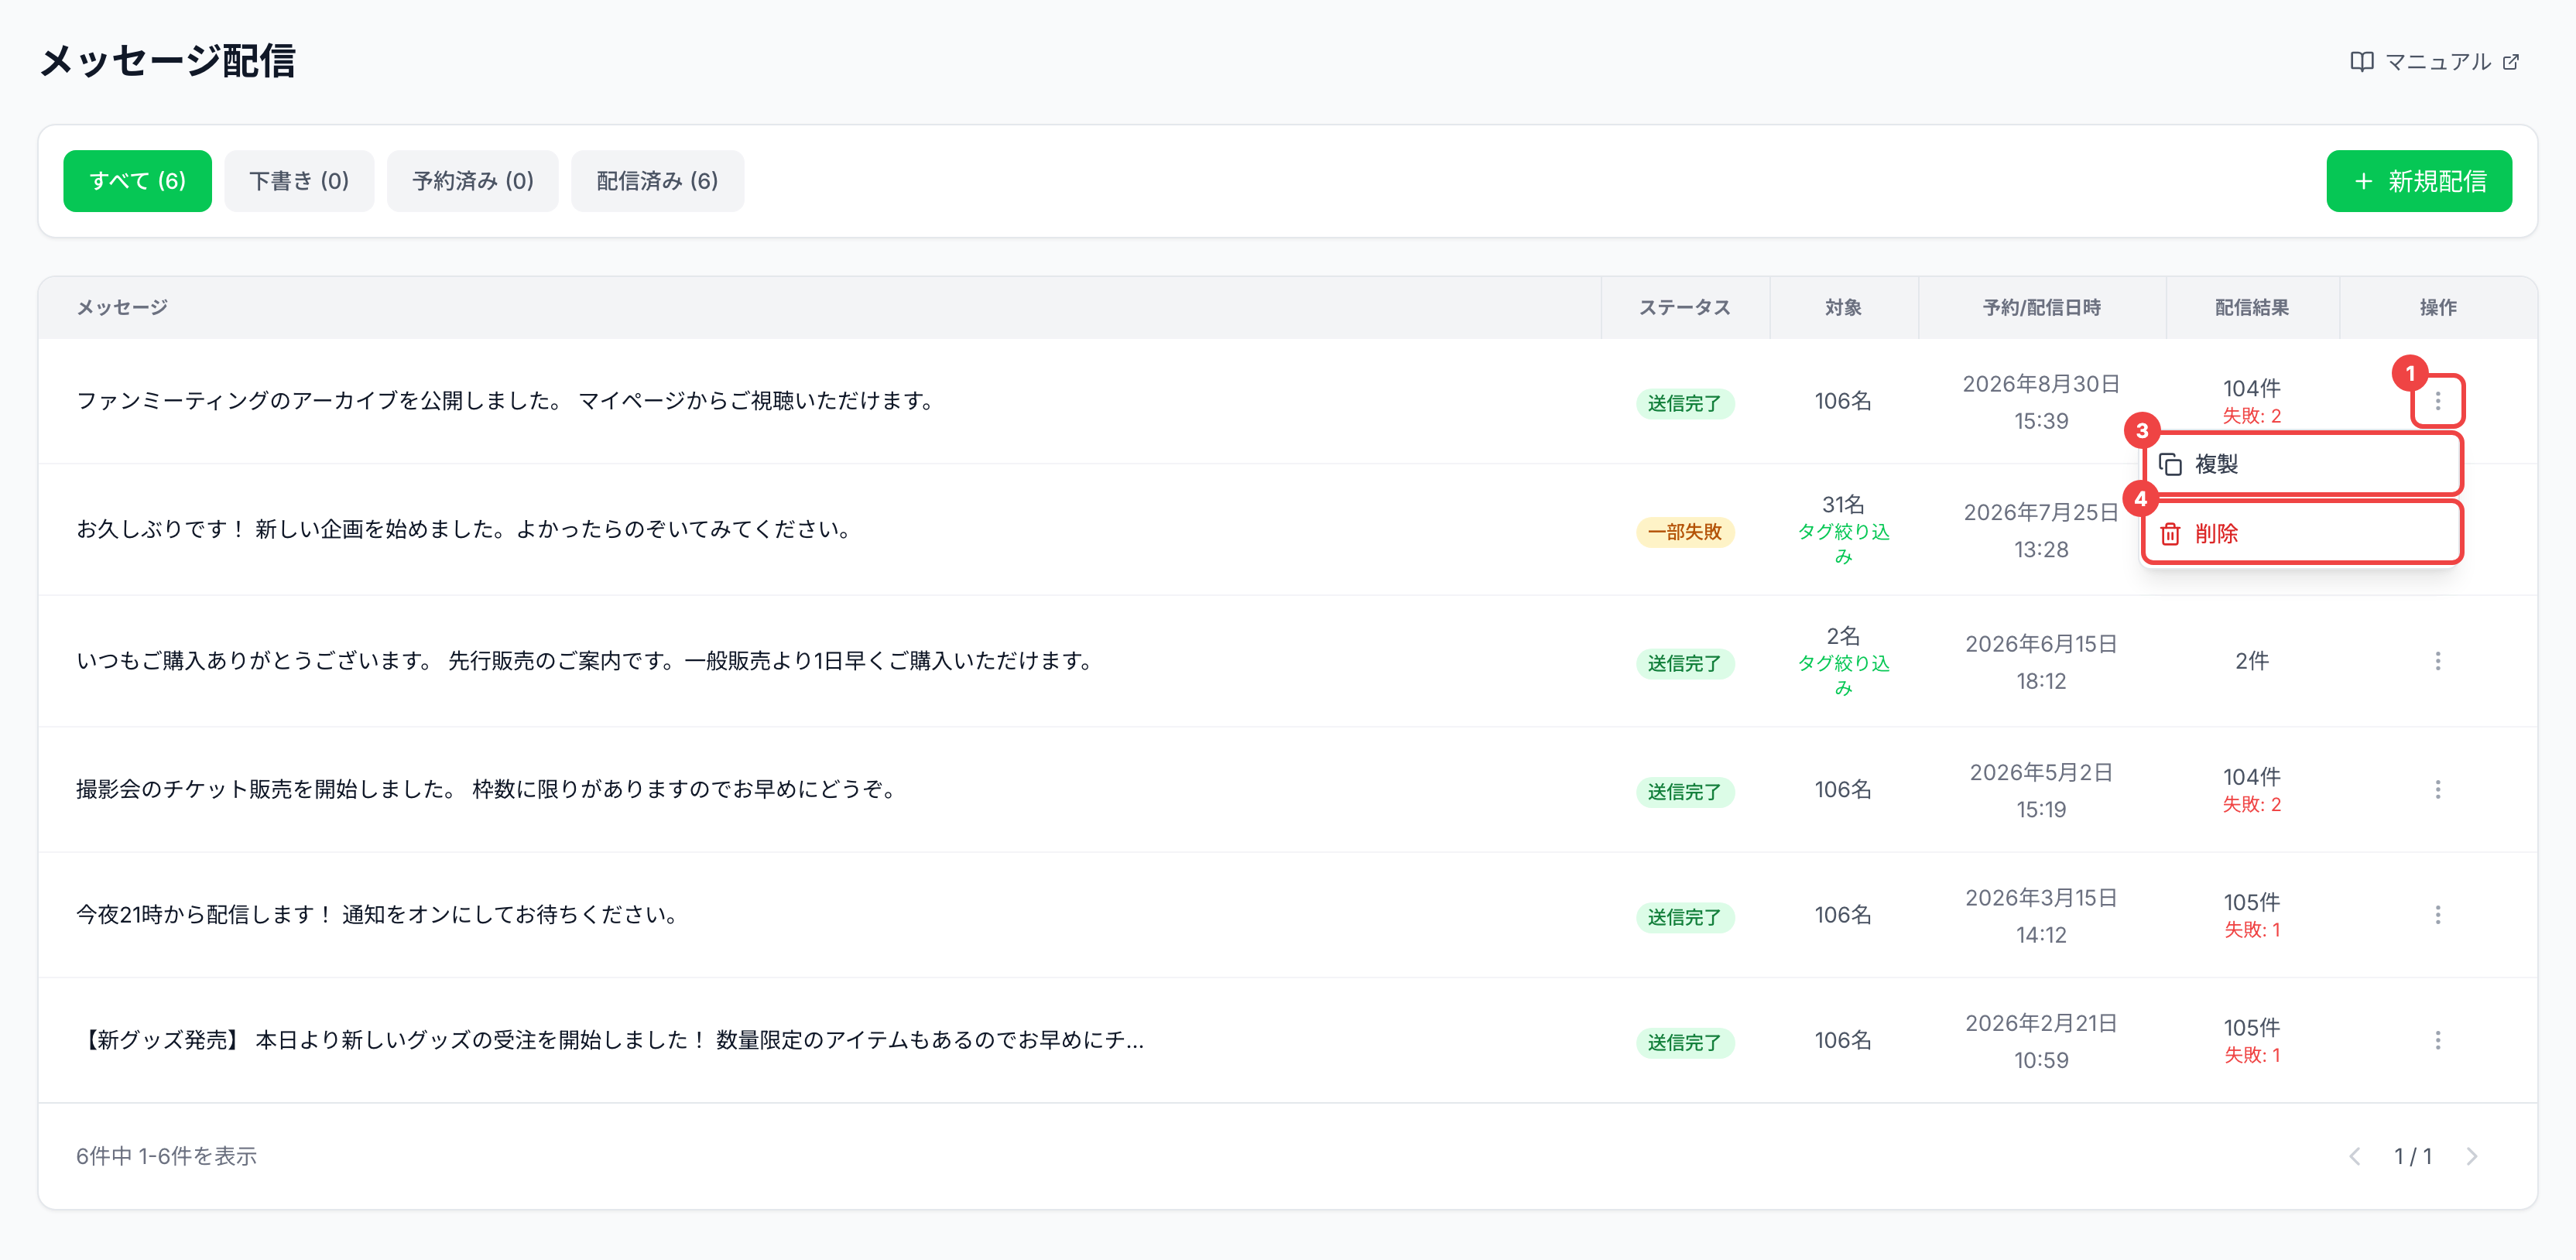
Task: Select 削除 from the context menu
Action: point(2302,533)
